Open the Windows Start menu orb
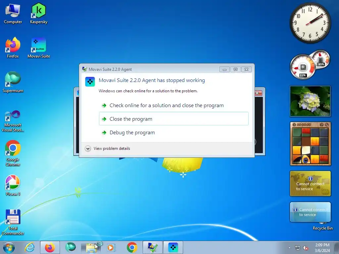Image resolution: width=339 pixels, height=254 pixels. click(9, 247)
